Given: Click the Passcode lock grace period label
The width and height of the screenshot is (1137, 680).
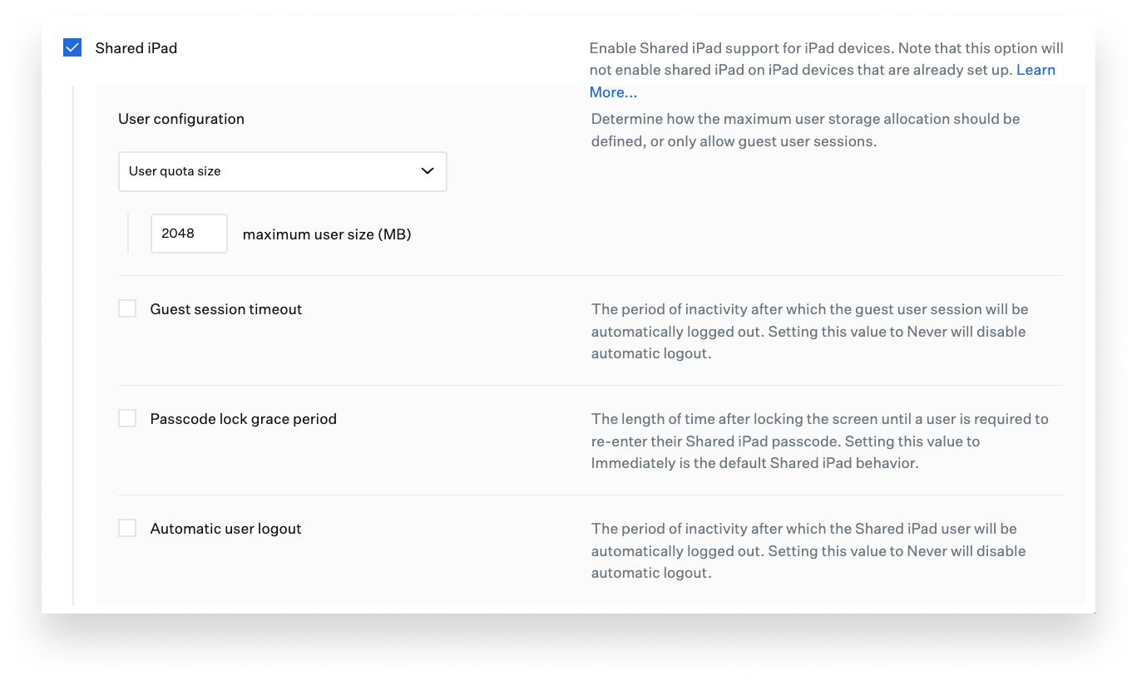Looking at the screenshot, I should click(x=244, y=419).
